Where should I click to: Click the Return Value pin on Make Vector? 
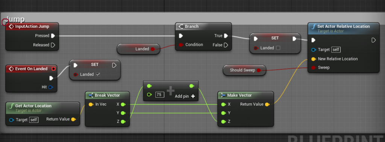[x=267, y=104]
